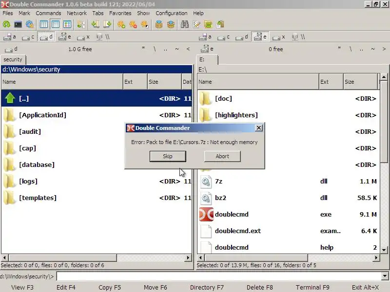This screenshot has width=390, height=292.
Task: Open the Network menu
Action: [77, 13]
